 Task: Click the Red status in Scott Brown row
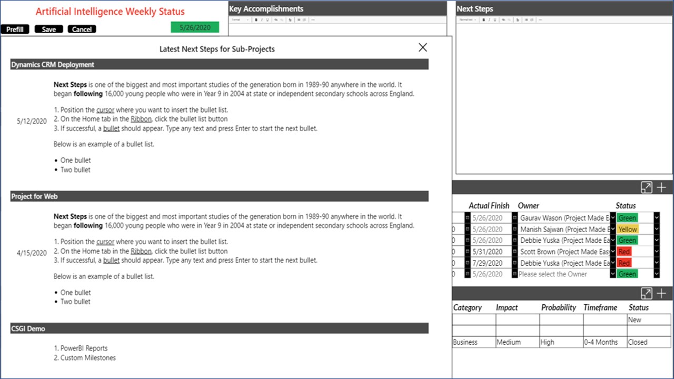(x=624, y=252)
